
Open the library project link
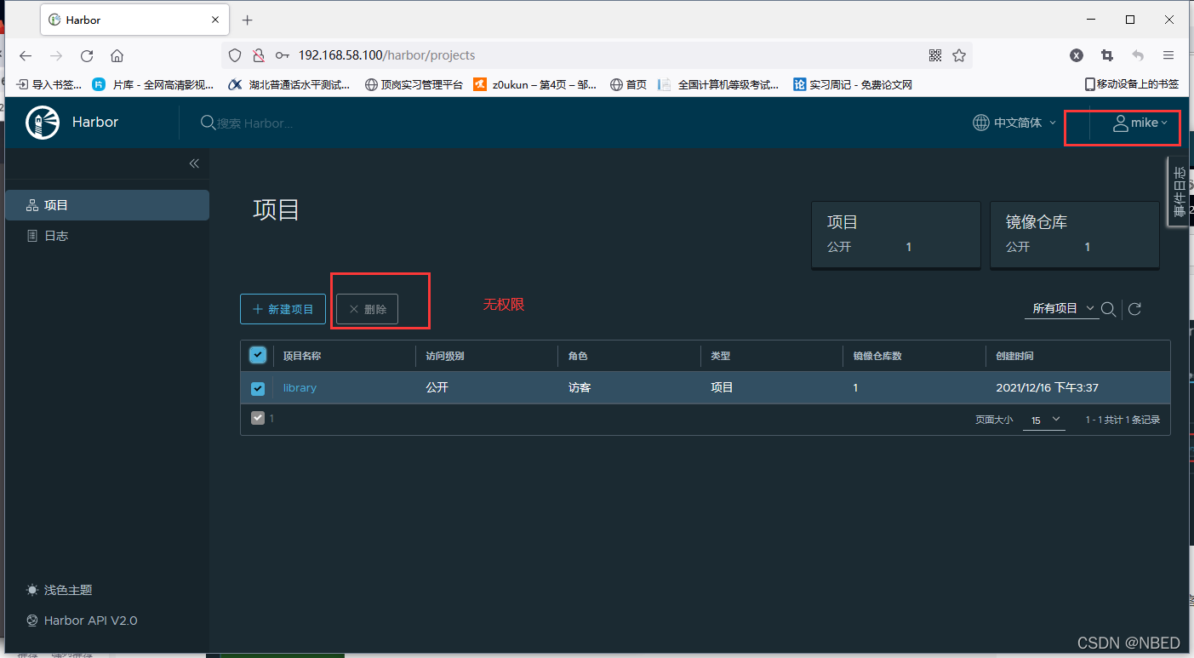pyautogui.click(x=300, y=387)
